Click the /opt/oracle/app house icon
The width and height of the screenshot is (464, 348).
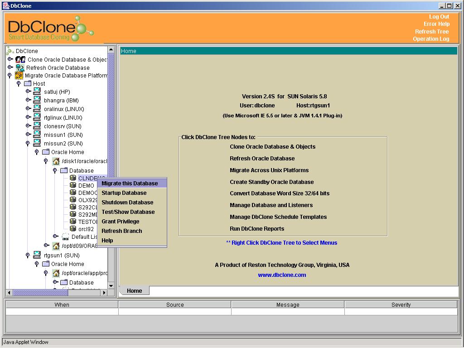tap(56, 273)
